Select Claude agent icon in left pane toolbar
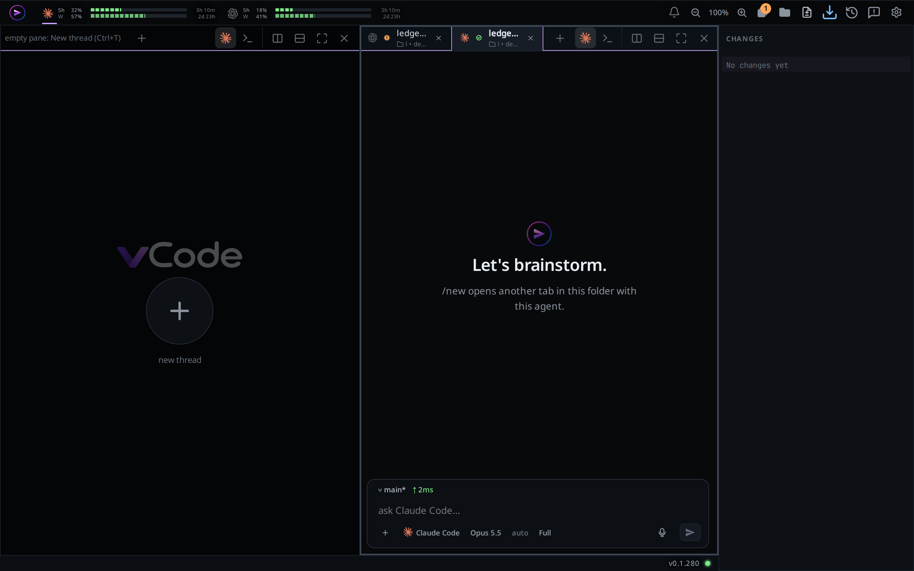This screenshot has height=571, width=914. pyautogui.click(x=225, y=38)
